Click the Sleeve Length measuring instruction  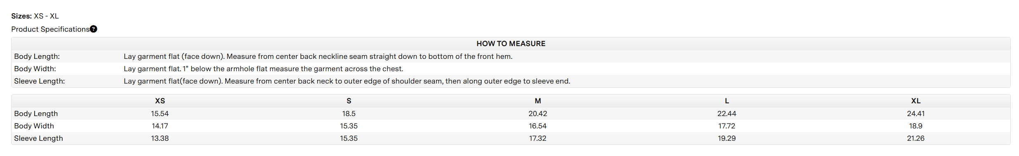(x=347, y=81)
